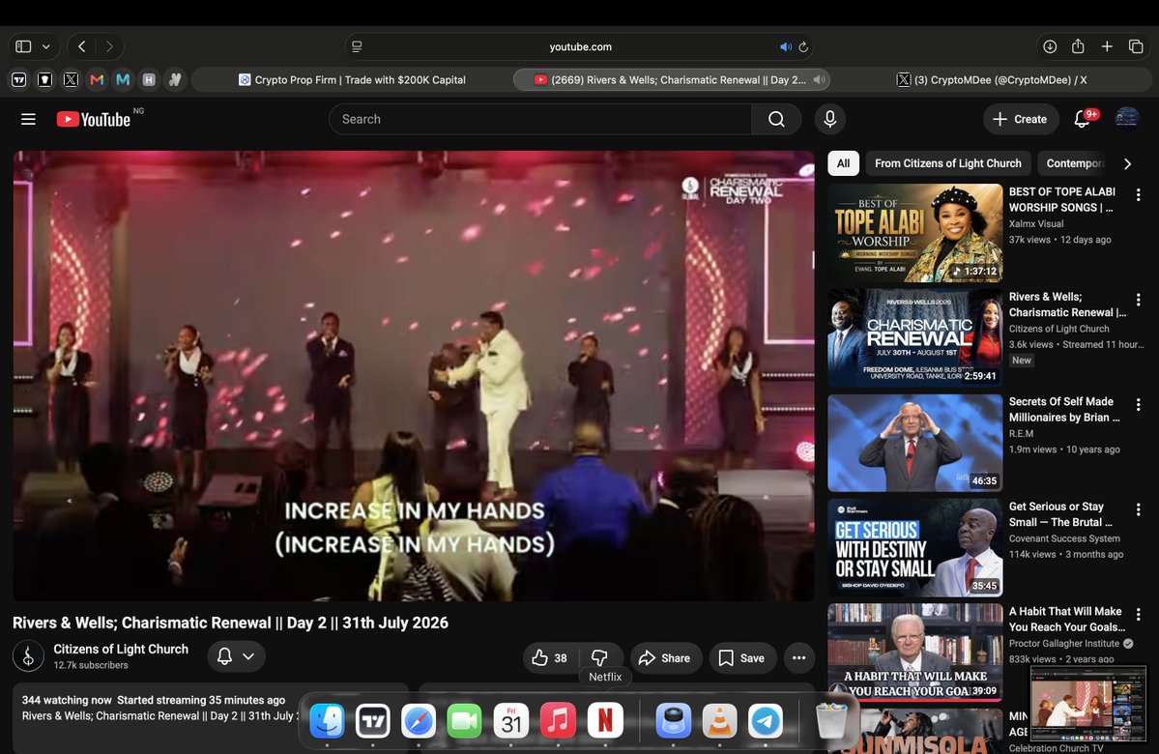The height and width of the screenshot is (754, 1159).
Task: Select the Rivers & Wells YouTube tab
Action: click(671, 80)
